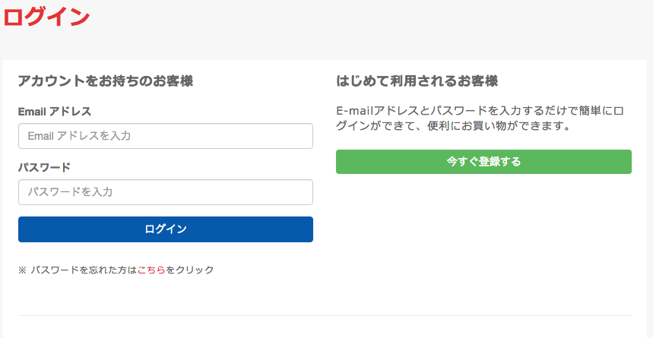Click the Email アドレスを入力 placeholder text
This screenshot has height=338, width=653.
click(x=79, y=136)
